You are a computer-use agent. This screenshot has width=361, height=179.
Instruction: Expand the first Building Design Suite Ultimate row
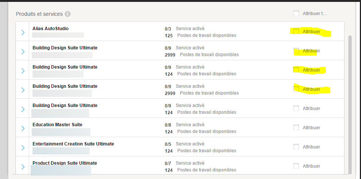coord(23,51)
